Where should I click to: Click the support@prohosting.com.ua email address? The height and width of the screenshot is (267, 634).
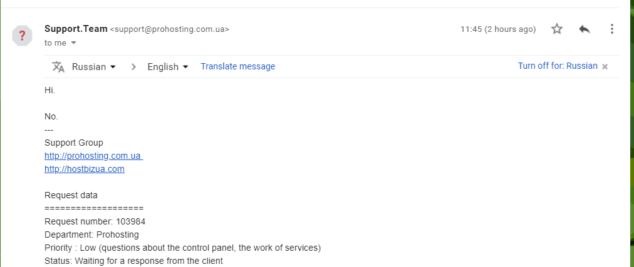pos(169,29)
